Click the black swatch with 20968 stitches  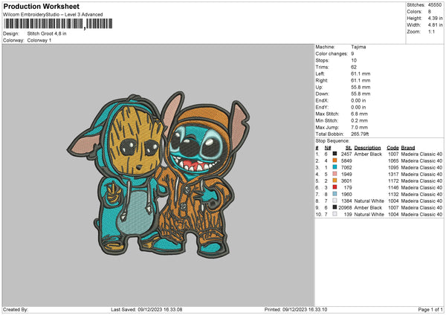click(x=334, y=207)
